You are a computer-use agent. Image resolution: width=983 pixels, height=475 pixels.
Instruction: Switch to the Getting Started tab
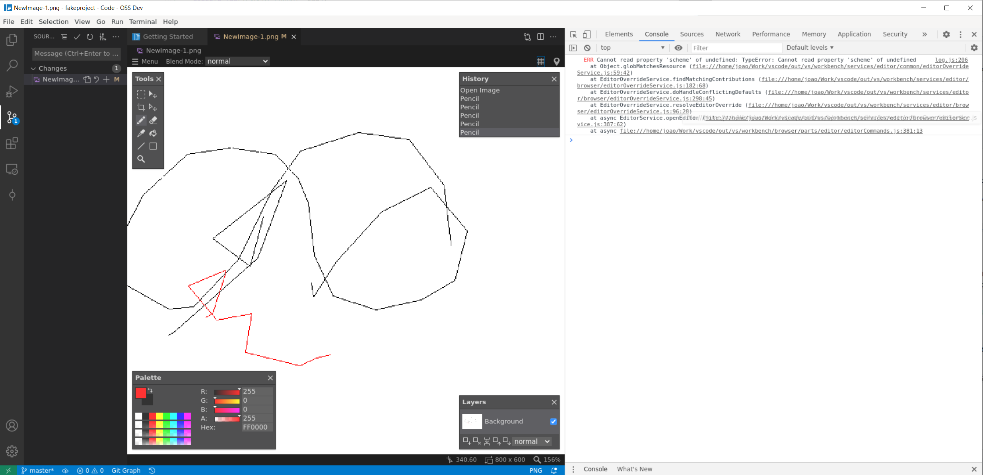(167, 36)
